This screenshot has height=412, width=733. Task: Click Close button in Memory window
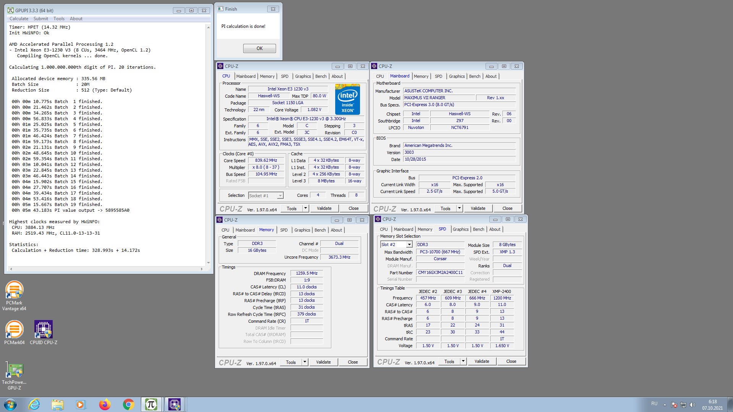click(x=353, y=362)
